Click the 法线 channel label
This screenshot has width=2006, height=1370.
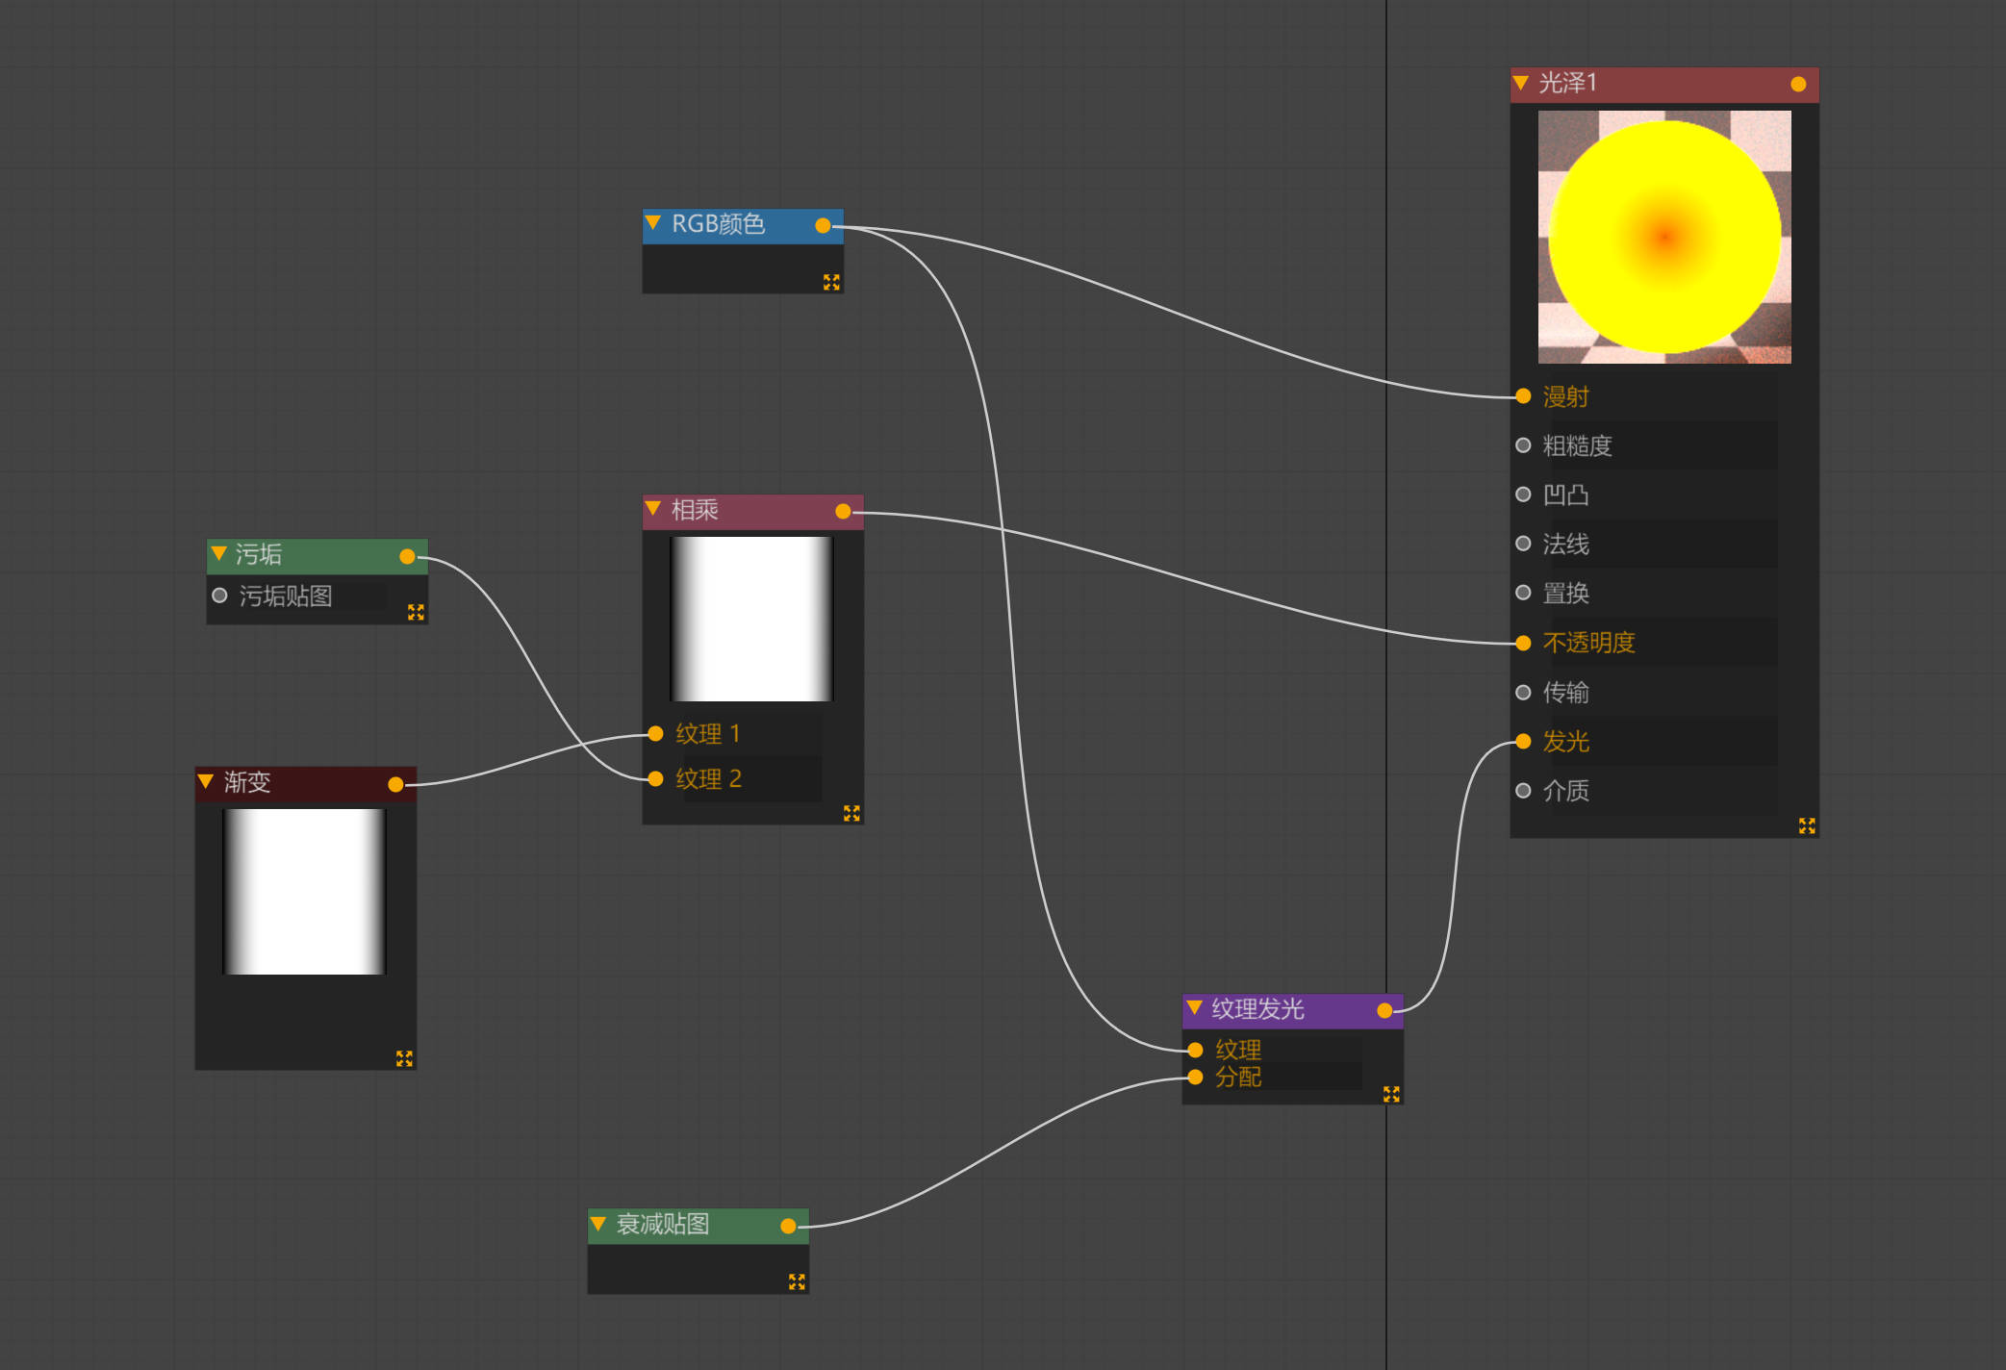(1566, 545)
